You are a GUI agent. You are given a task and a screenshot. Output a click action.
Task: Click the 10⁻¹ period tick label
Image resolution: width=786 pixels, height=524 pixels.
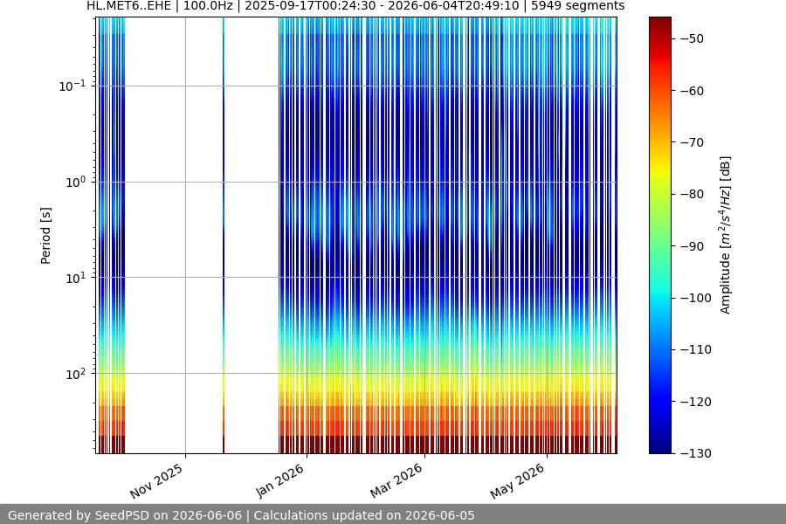tap(72, 86)
